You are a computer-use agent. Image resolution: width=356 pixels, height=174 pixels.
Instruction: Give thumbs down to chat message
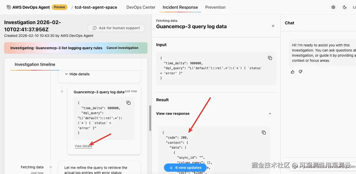click(x=300, y=72)
